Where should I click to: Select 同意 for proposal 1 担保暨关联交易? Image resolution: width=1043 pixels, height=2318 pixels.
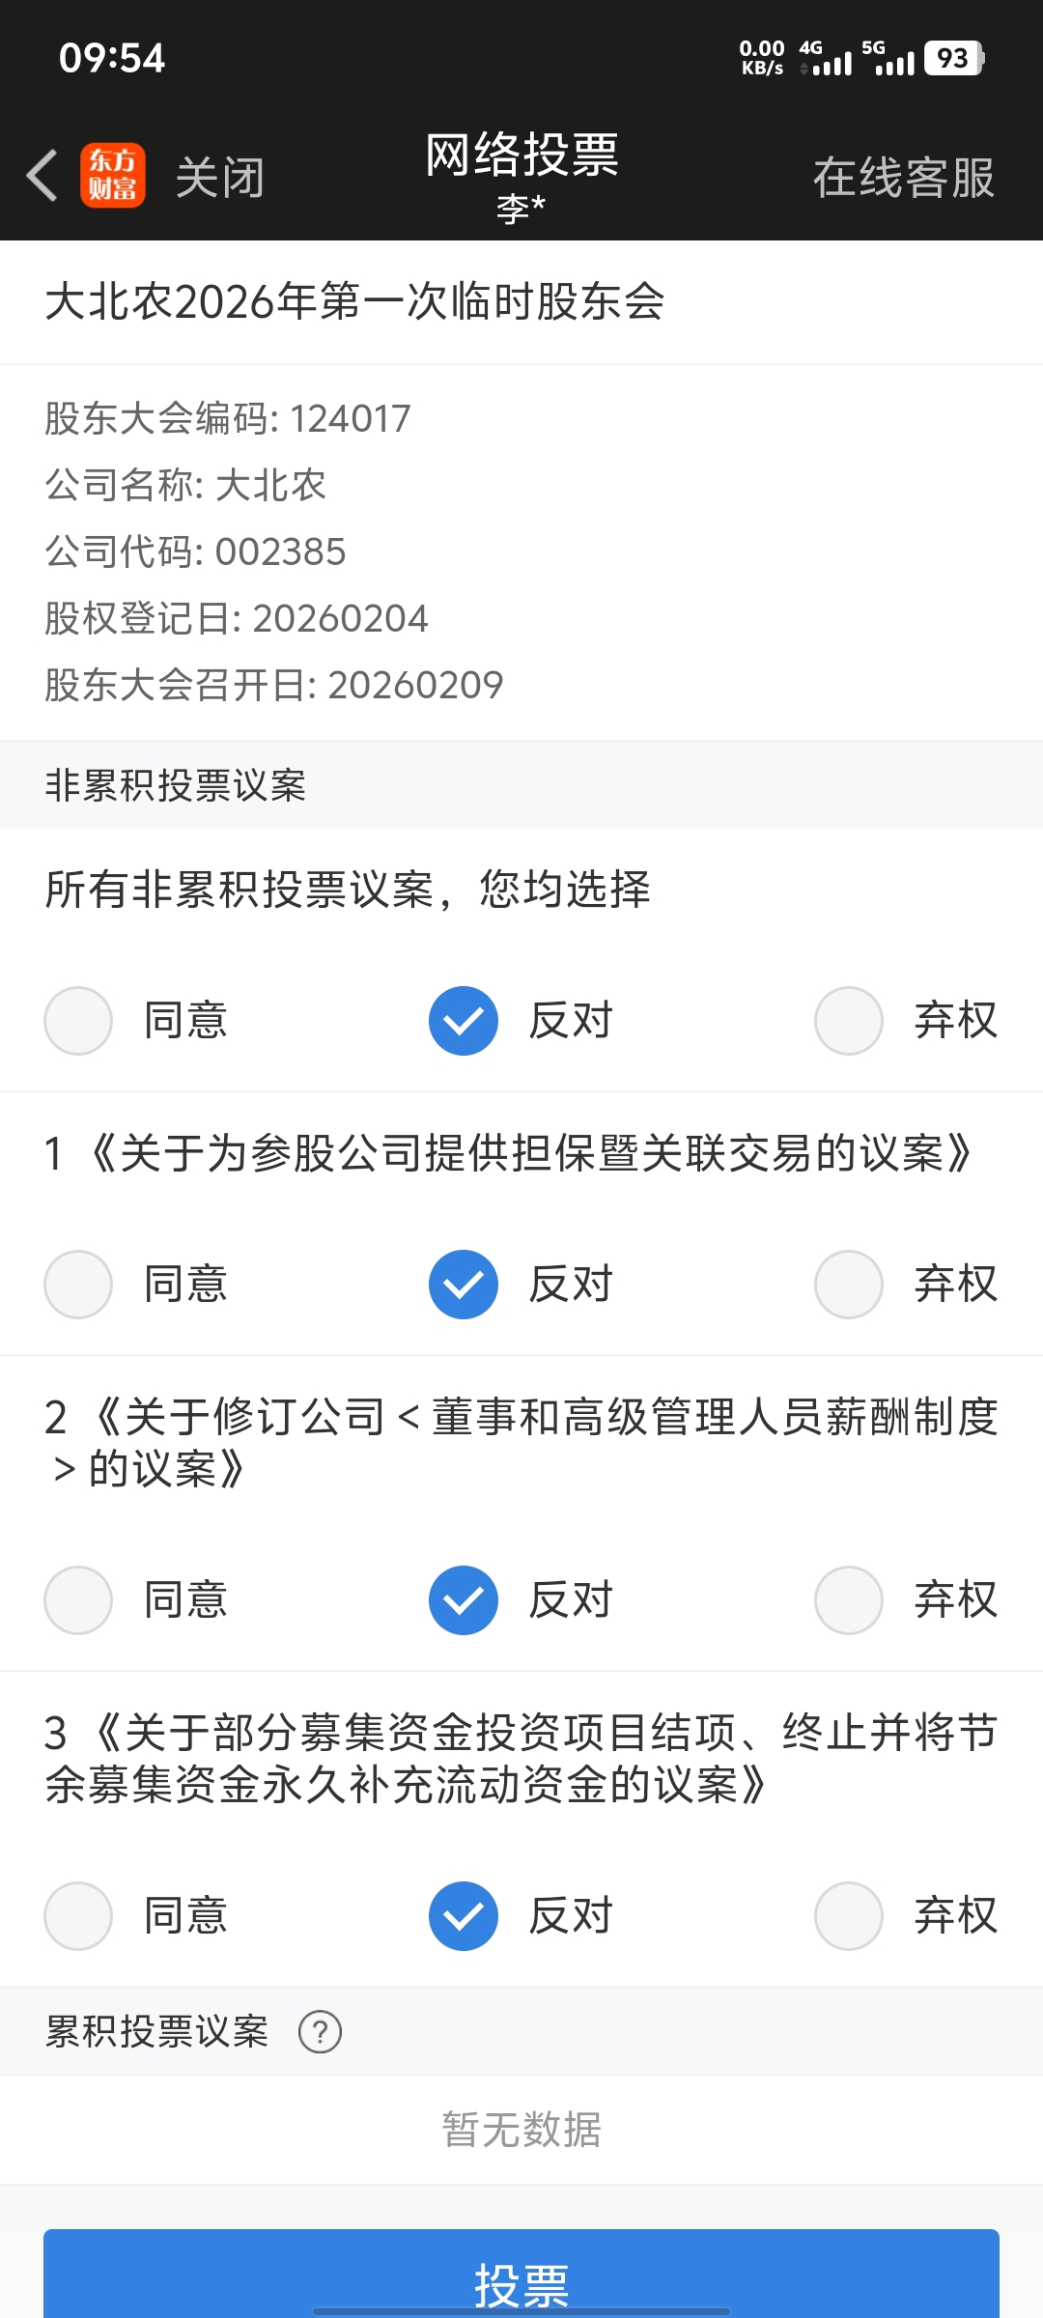78,1285
